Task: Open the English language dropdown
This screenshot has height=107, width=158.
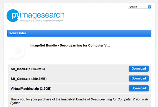Action: coord(140,7)
